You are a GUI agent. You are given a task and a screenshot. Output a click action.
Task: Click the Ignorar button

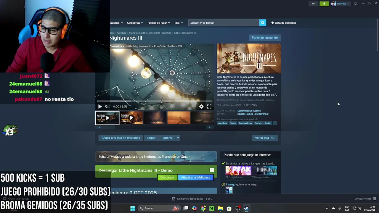coord(167,138)
